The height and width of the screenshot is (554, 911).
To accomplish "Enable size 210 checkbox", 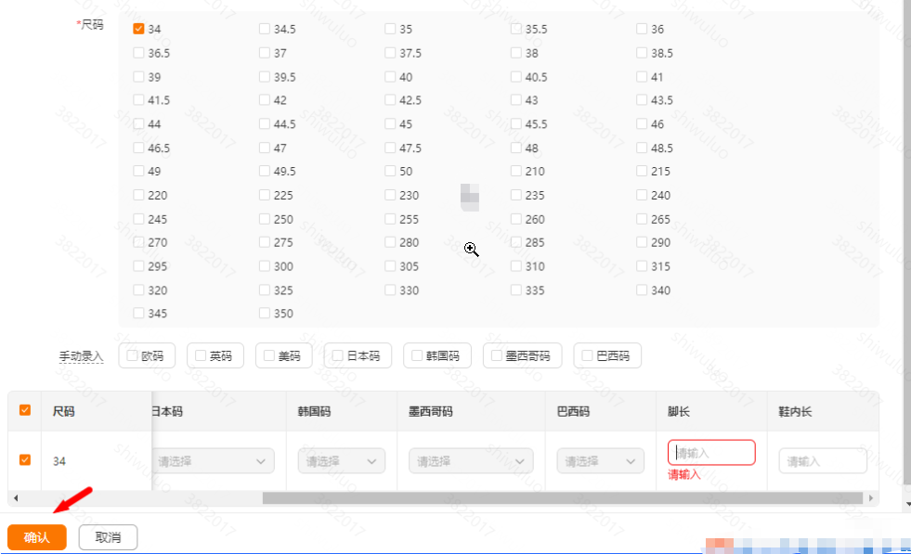I will 515,171.
